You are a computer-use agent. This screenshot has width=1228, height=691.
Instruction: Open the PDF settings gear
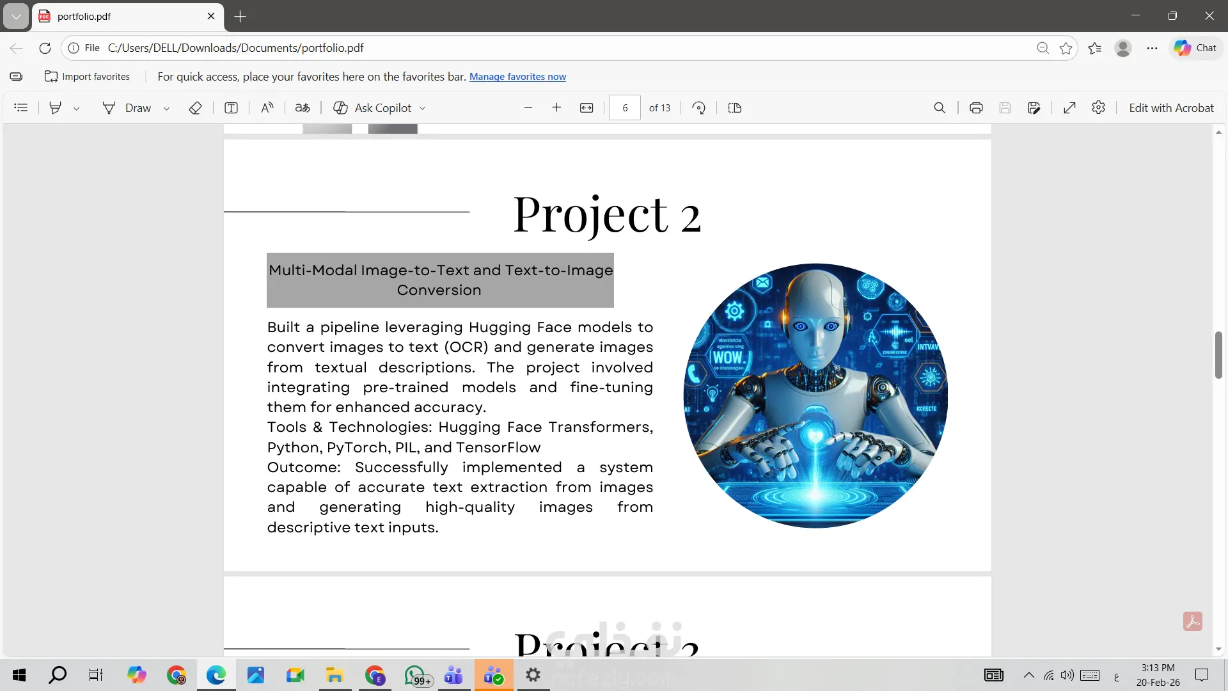(1099, 107)
